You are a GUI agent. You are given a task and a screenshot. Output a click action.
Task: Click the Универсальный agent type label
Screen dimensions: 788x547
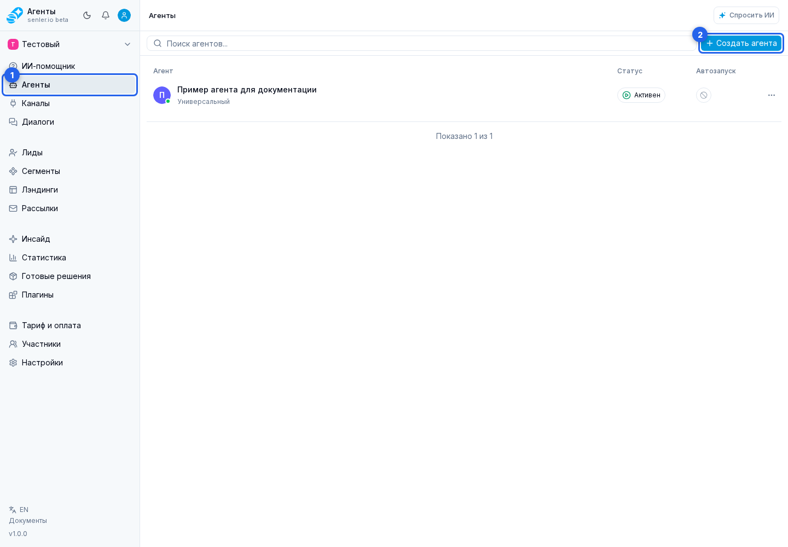tap(204, 102)
